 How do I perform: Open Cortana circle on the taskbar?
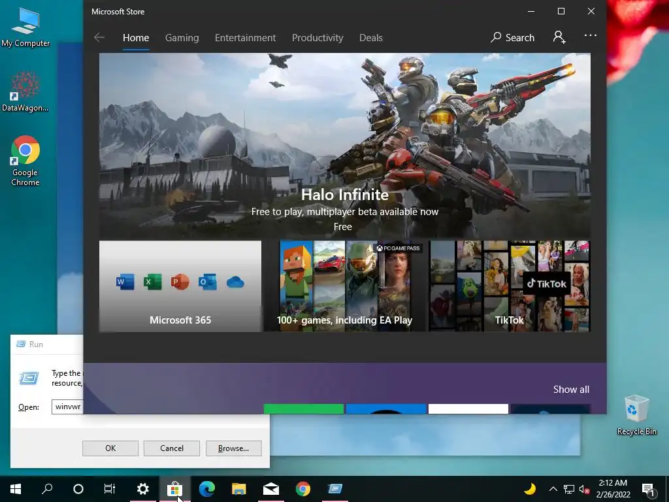click(78, 489)
